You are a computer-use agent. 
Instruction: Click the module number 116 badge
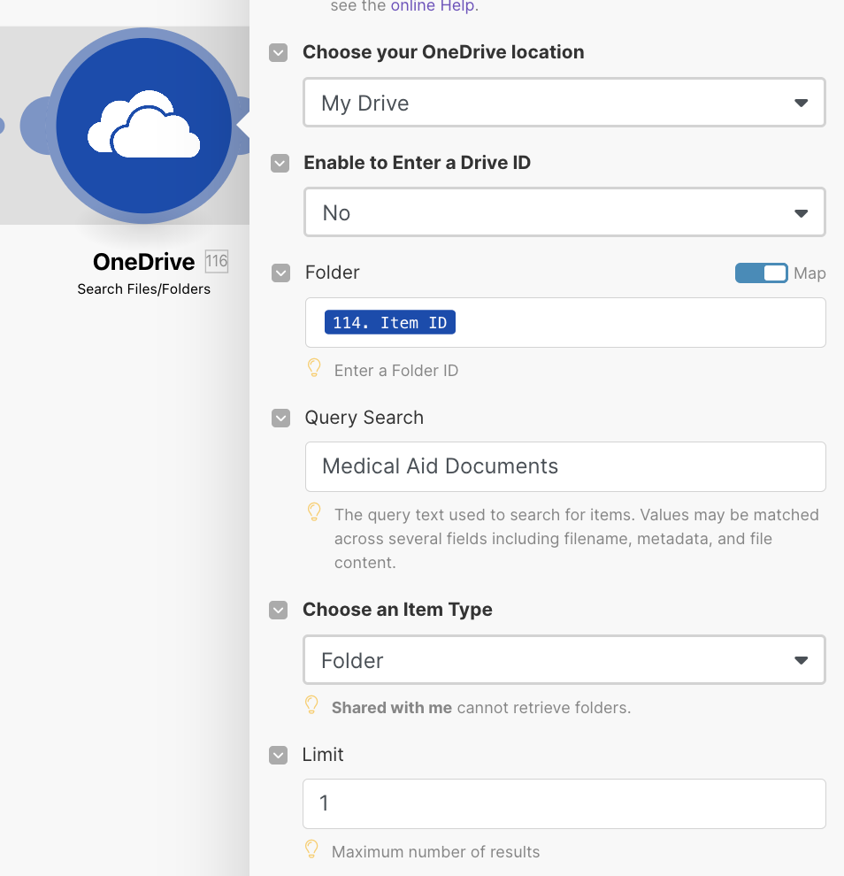pos(216,261)
